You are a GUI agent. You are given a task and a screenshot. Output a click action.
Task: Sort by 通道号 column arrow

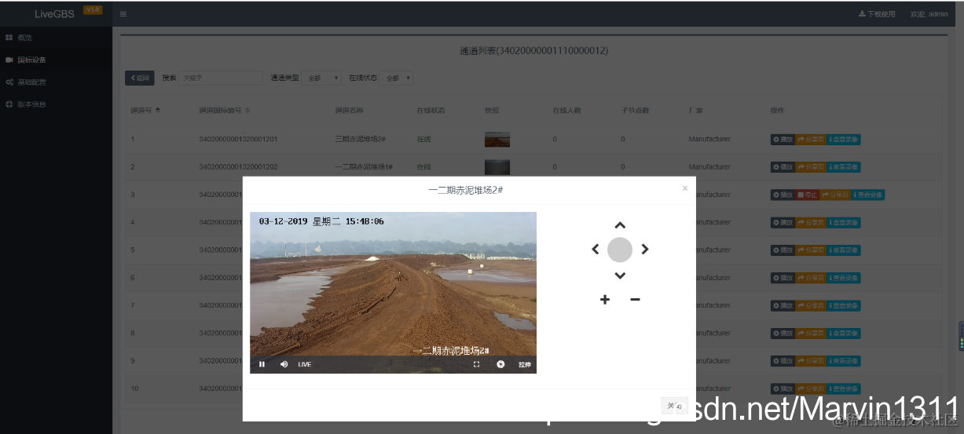158,110
